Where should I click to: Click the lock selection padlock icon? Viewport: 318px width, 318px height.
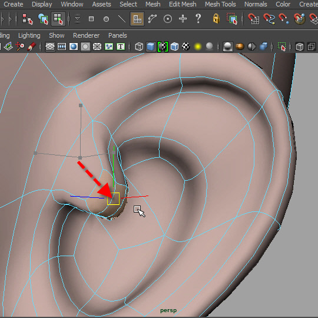click(216, 19)
